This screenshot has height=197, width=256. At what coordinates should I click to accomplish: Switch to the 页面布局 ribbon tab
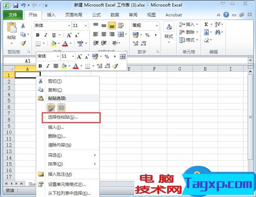point(74,15)
